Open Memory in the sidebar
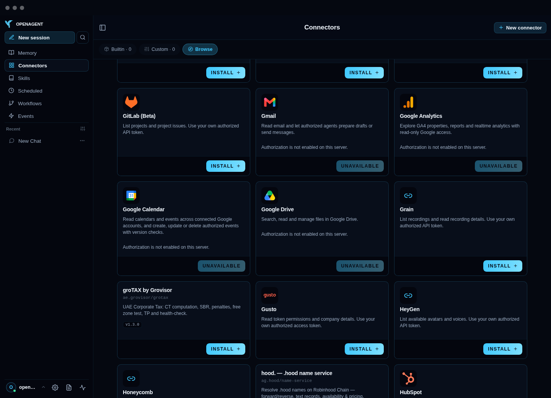Image resolution: width=551 pixels, height=398 pixels. tap(47, 53)
